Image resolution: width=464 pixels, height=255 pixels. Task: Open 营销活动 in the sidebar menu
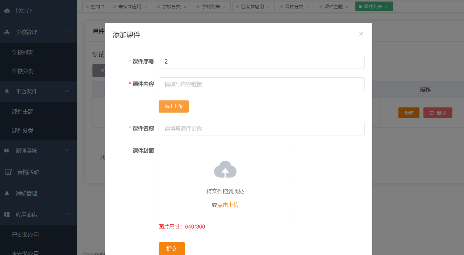tap(38, 172)
